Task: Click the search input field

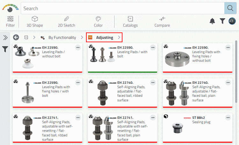Action: point(123,8)
